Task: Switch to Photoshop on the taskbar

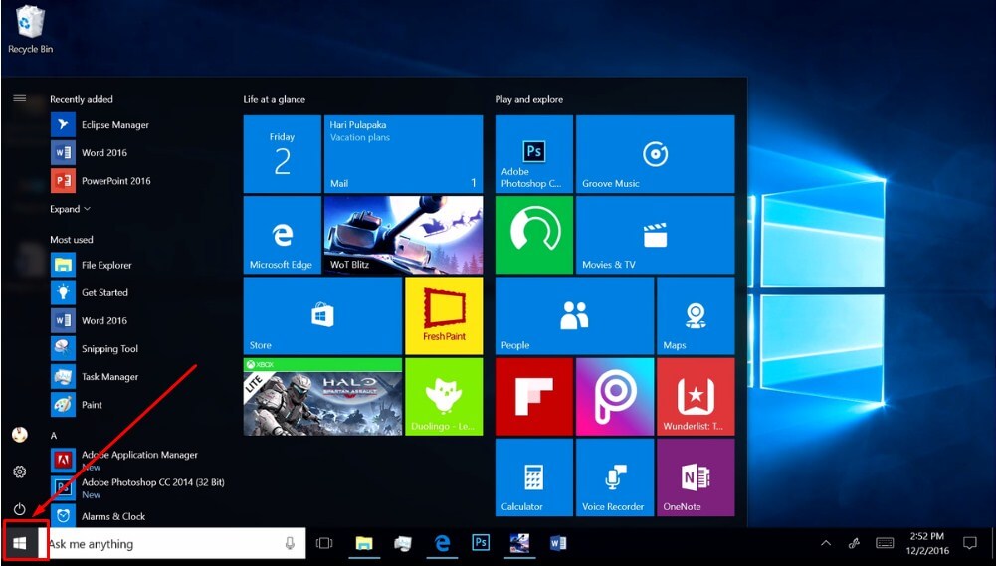Action: pos(481,542)
